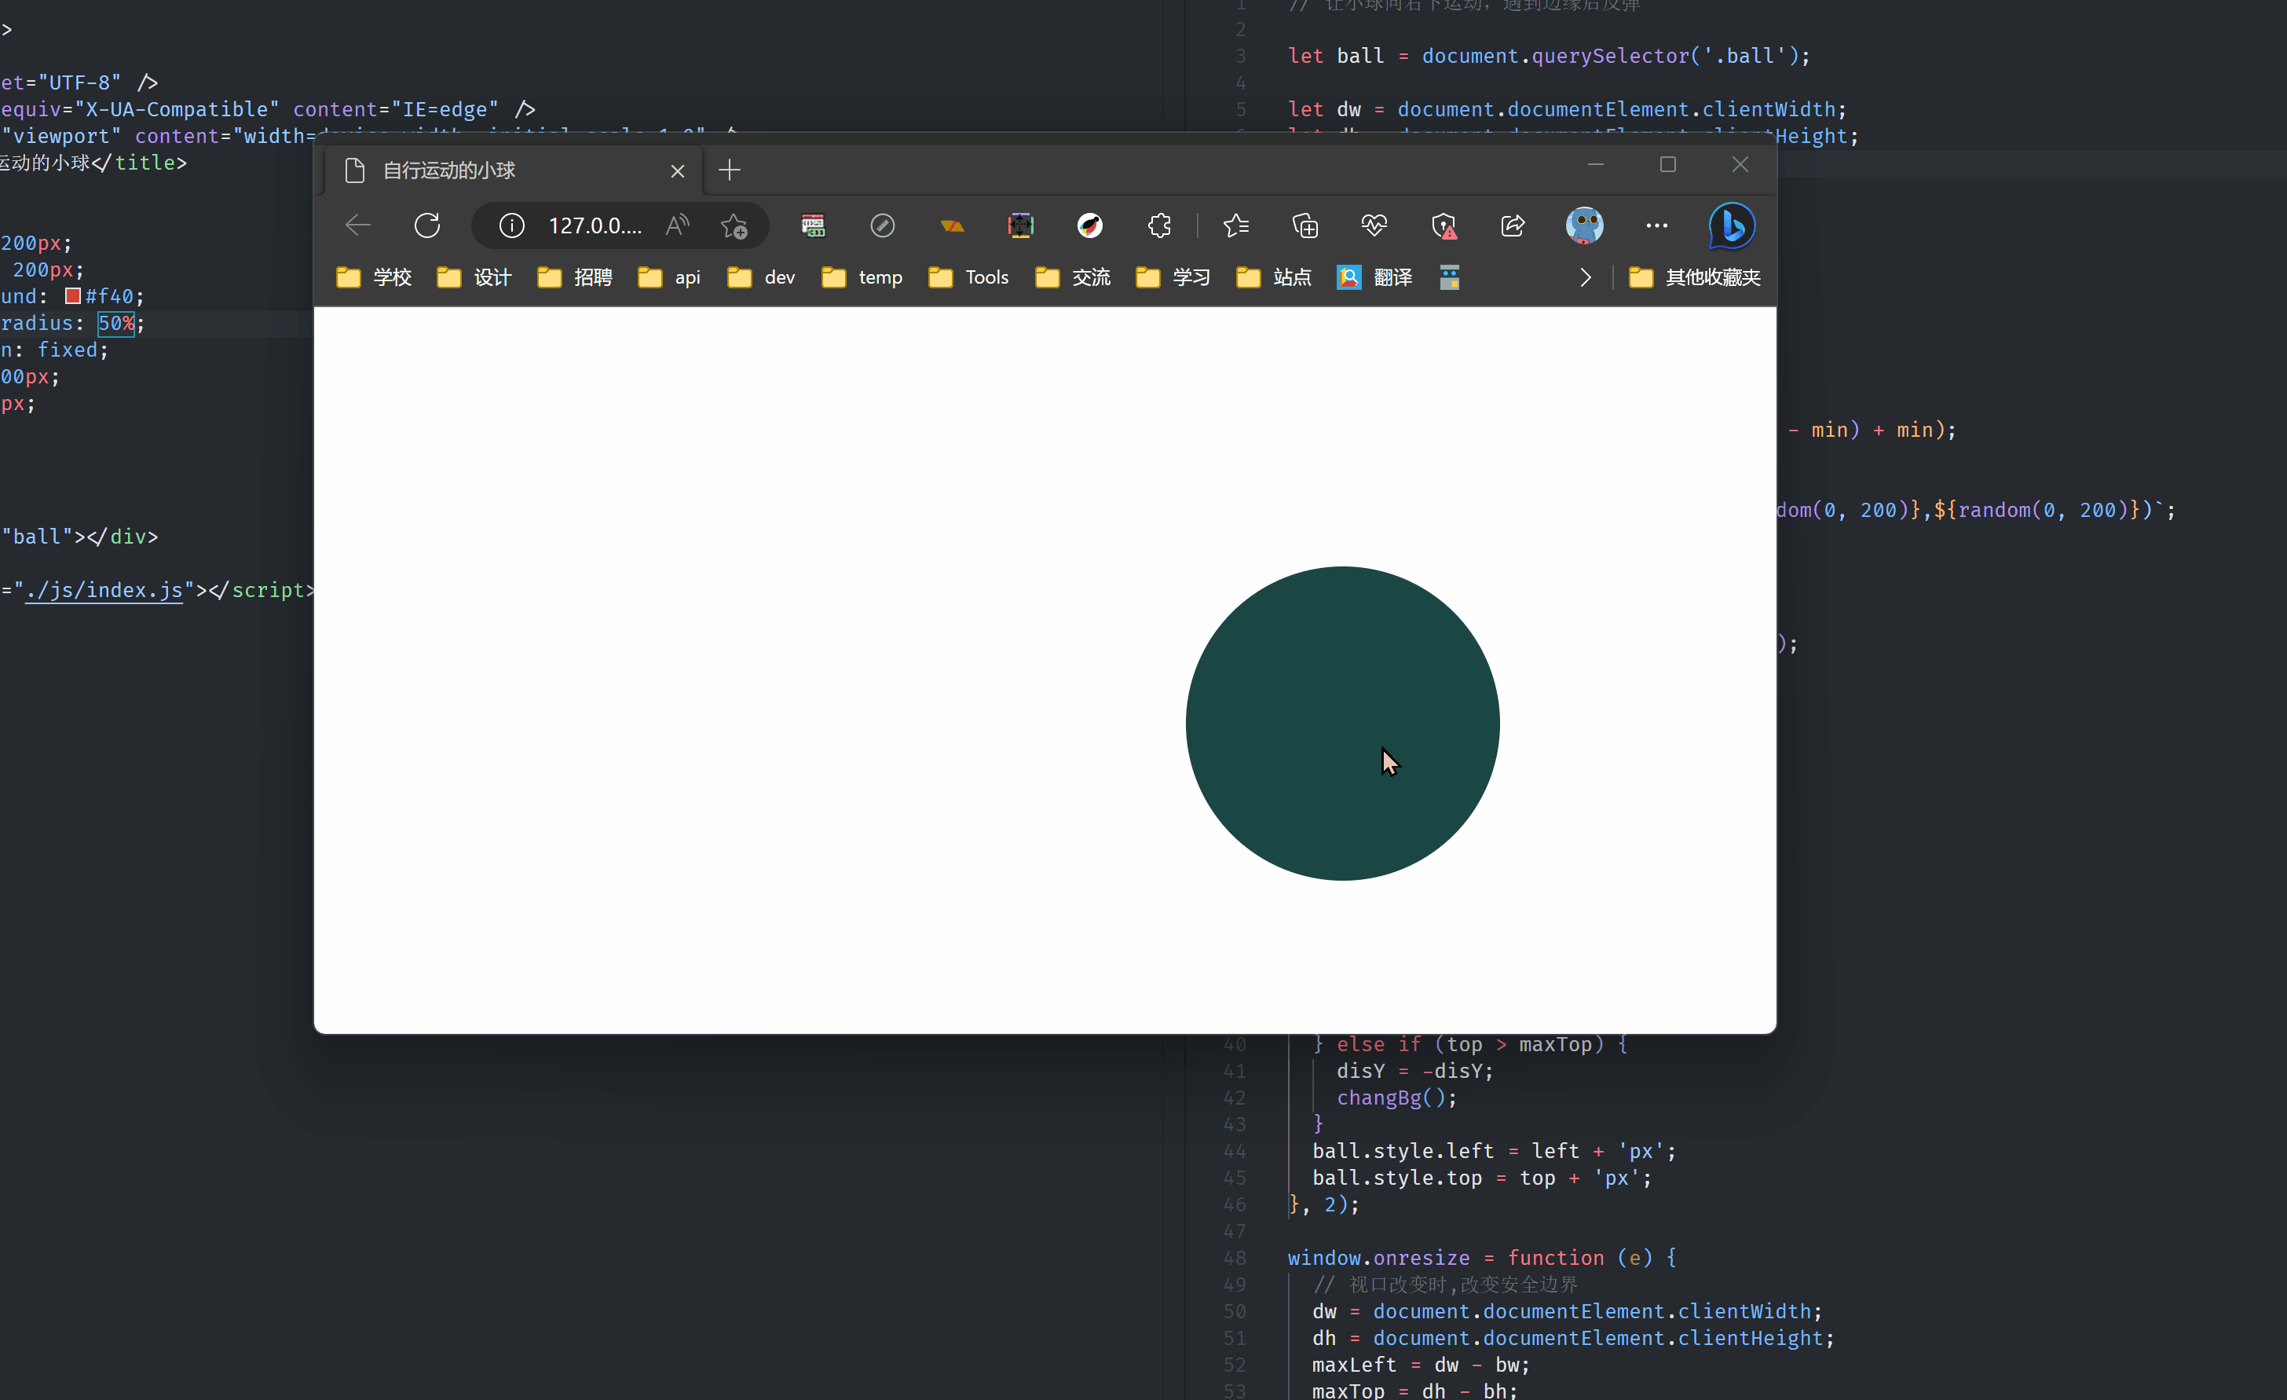
Task: Click the site information icon in the address bar
Action: coord(511,225)
